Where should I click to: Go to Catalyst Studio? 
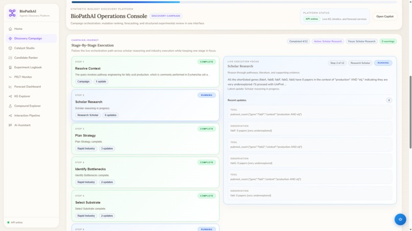31,48
